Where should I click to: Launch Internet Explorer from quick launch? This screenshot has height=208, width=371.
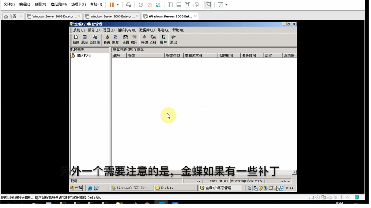click(x=90, y=188)
